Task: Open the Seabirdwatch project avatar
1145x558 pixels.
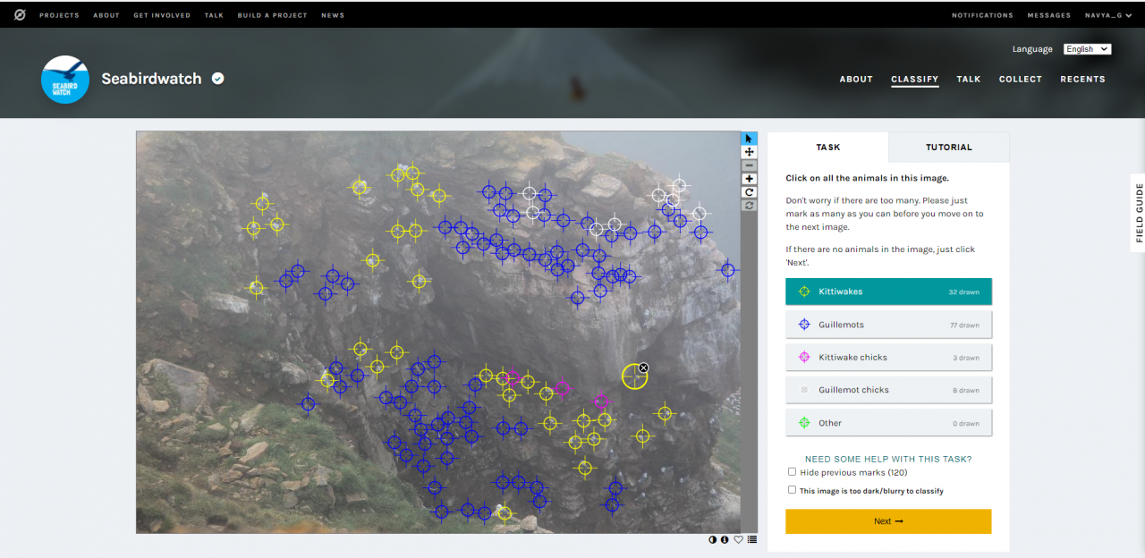Action: 65,79
